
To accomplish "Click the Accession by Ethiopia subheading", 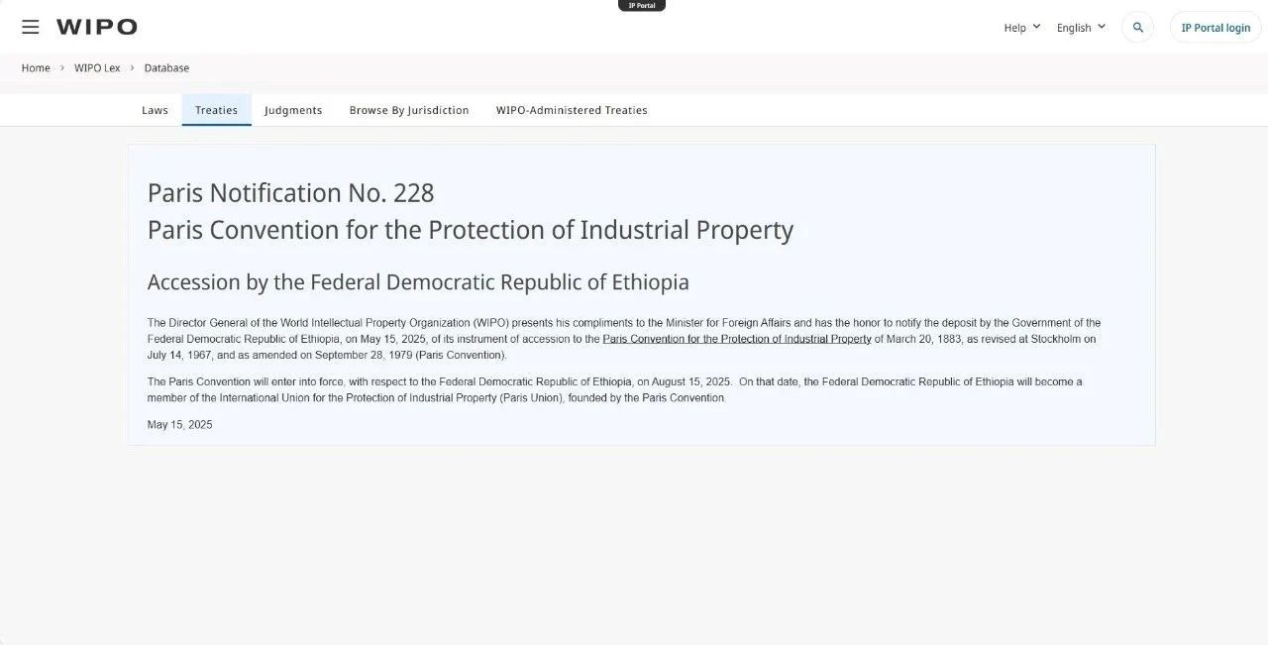I will click(418, 282).
